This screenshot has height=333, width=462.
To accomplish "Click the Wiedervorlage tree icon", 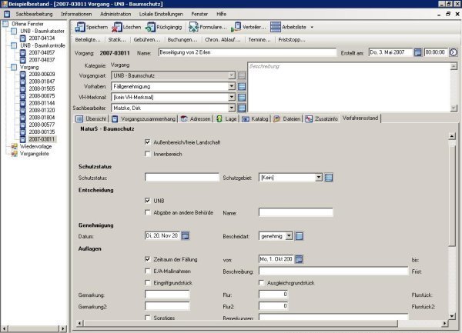I will 14,146.
